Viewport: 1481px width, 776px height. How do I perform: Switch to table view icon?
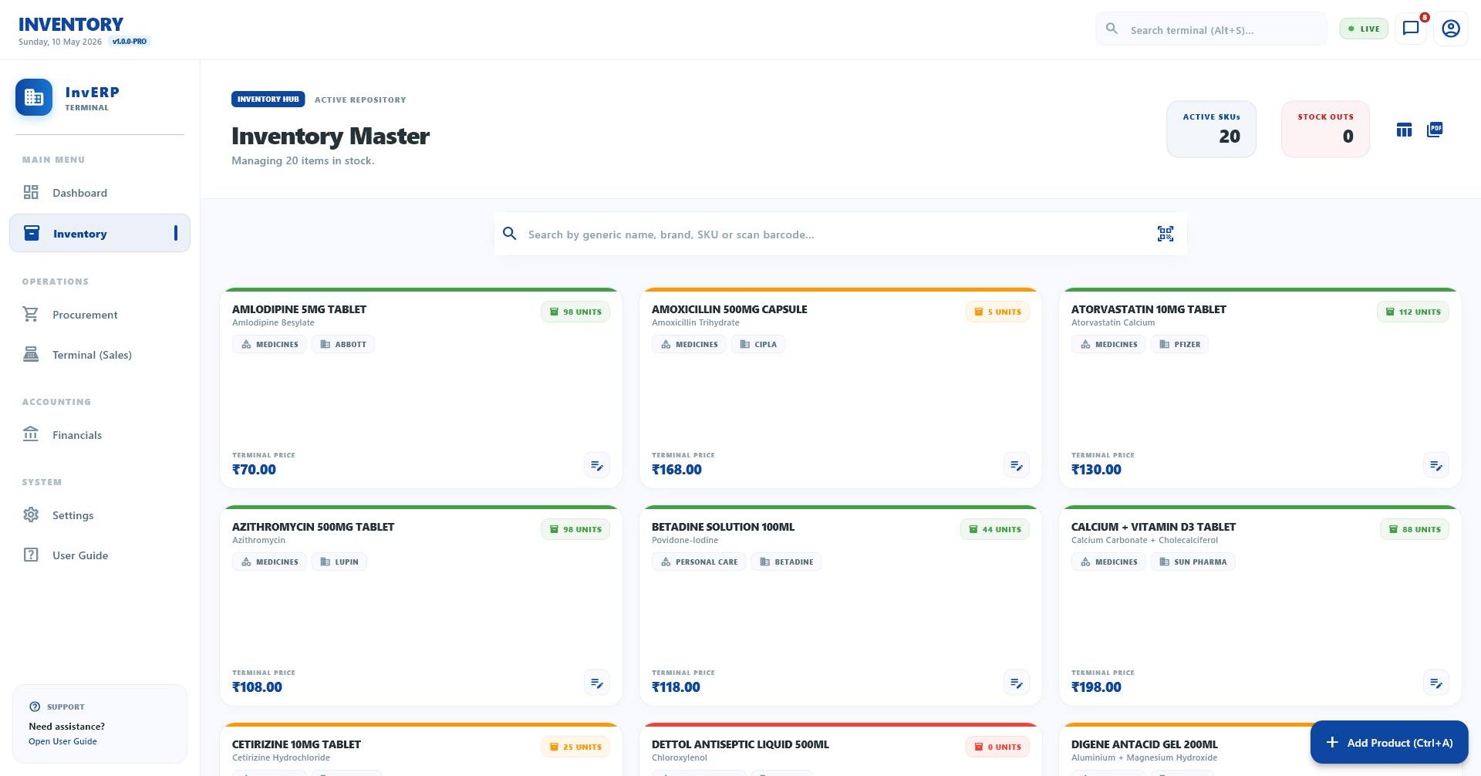point(1404,130)
